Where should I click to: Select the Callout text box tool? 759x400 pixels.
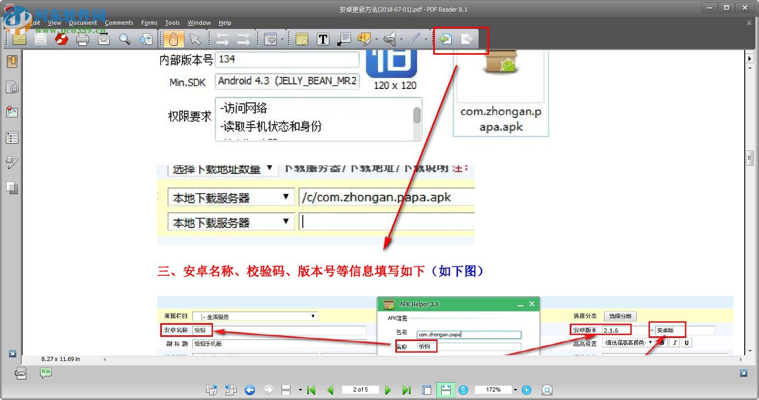point(344,39)
